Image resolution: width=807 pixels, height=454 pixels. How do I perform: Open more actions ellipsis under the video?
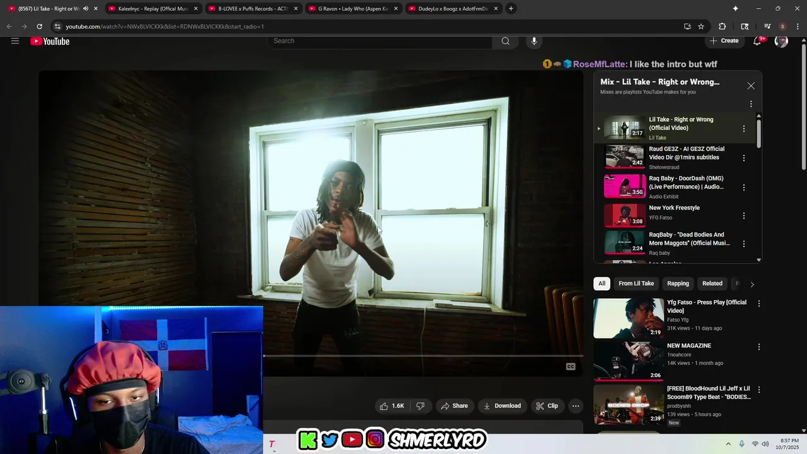pos(576,406)
